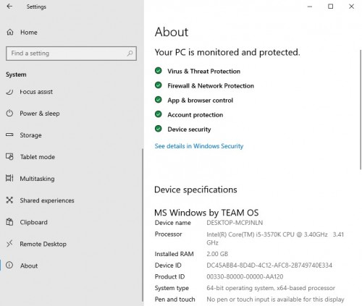The height and width of the screenshot is (306, 362).
Task: Click Firewall & Network Protection text
Action: pos(211,85)
